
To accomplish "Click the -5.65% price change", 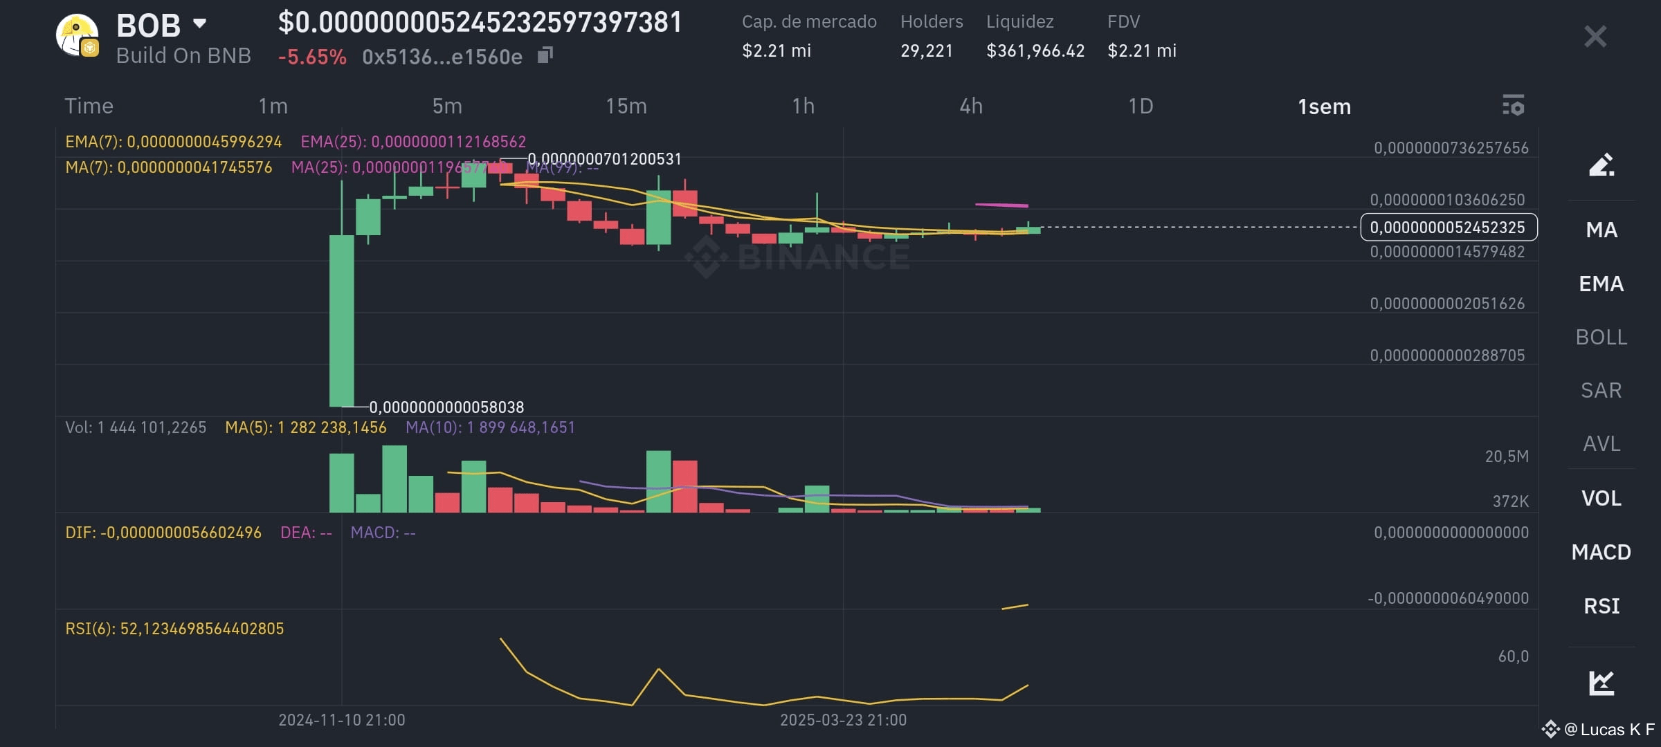I will tap(312, 57).
